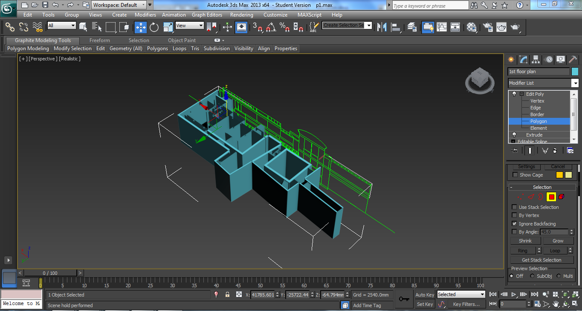Screen dimensions: 582x311
Task: Click the object color swatch beside name
Action: coord(575,71)
